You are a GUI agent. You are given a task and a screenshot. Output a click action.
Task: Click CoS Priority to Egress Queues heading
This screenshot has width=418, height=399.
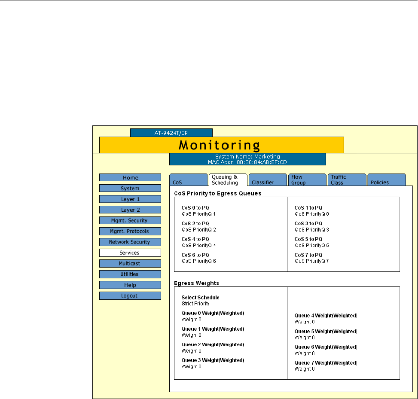tap(217, 194)
